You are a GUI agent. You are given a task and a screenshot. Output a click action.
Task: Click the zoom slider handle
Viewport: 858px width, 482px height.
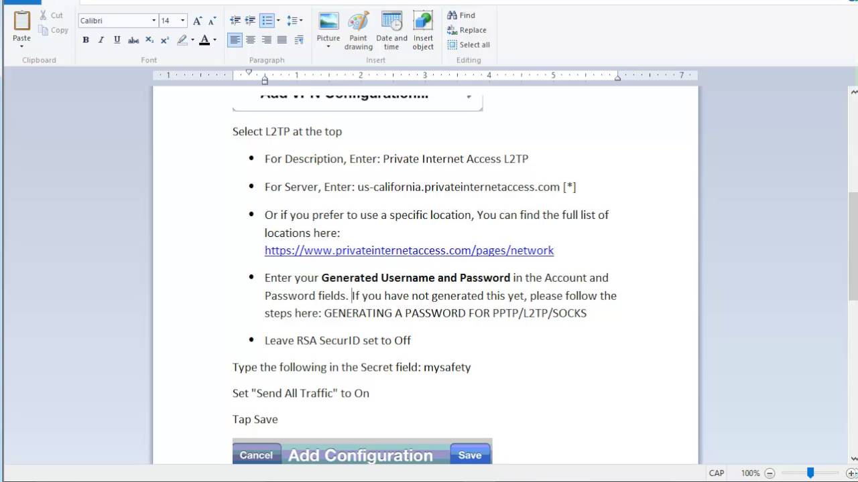[x=810, y=473]
